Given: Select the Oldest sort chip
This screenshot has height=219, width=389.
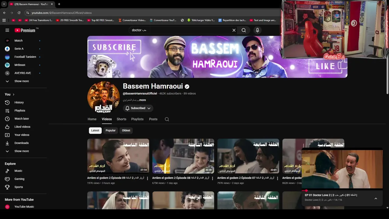Looking at the screenshot, I should (126, 130).
